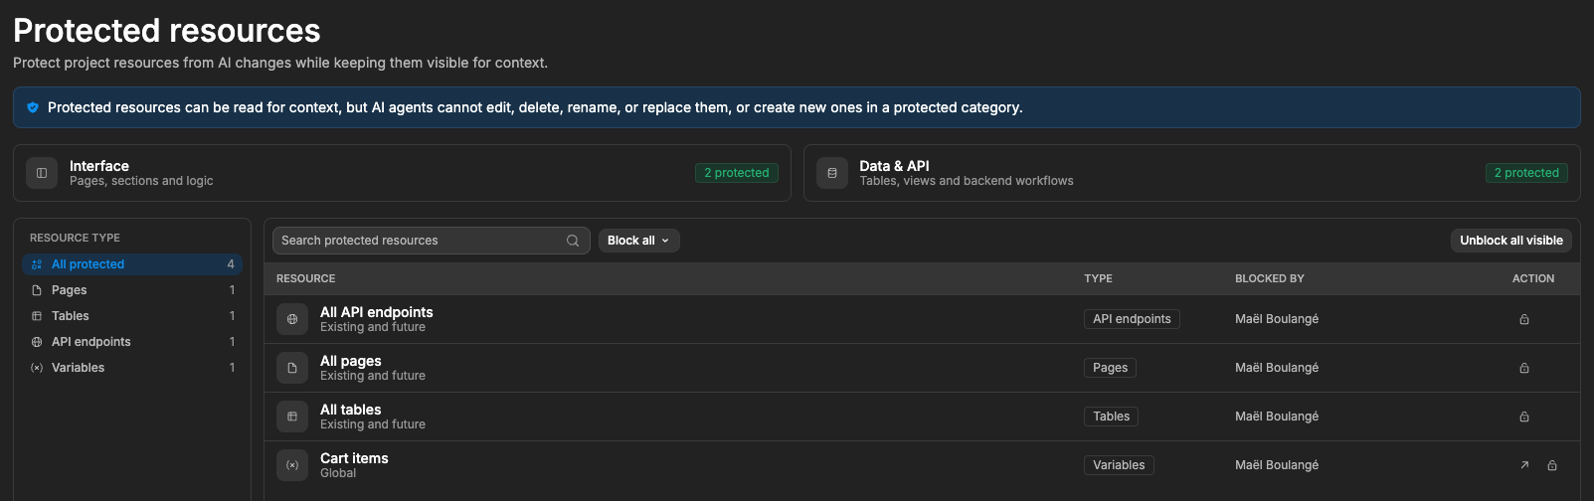Open the Interface category card
Viewport: 1594px width, 501px height.
pyautogui.click(x=402, y=173)
